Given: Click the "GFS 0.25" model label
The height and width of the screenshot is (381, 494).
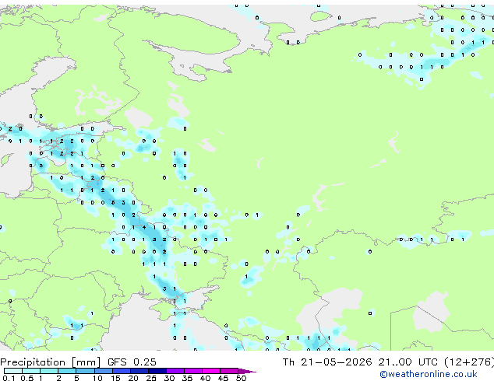Looking at the screenshot, I should tap(132, 362).
